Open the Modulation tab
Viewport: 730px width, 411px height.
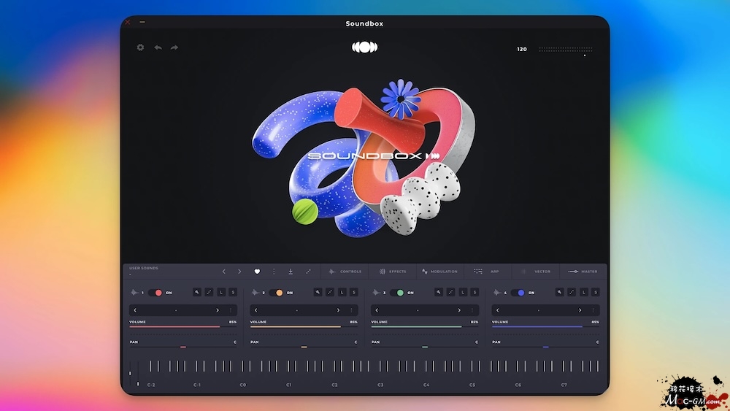point(439,272)
